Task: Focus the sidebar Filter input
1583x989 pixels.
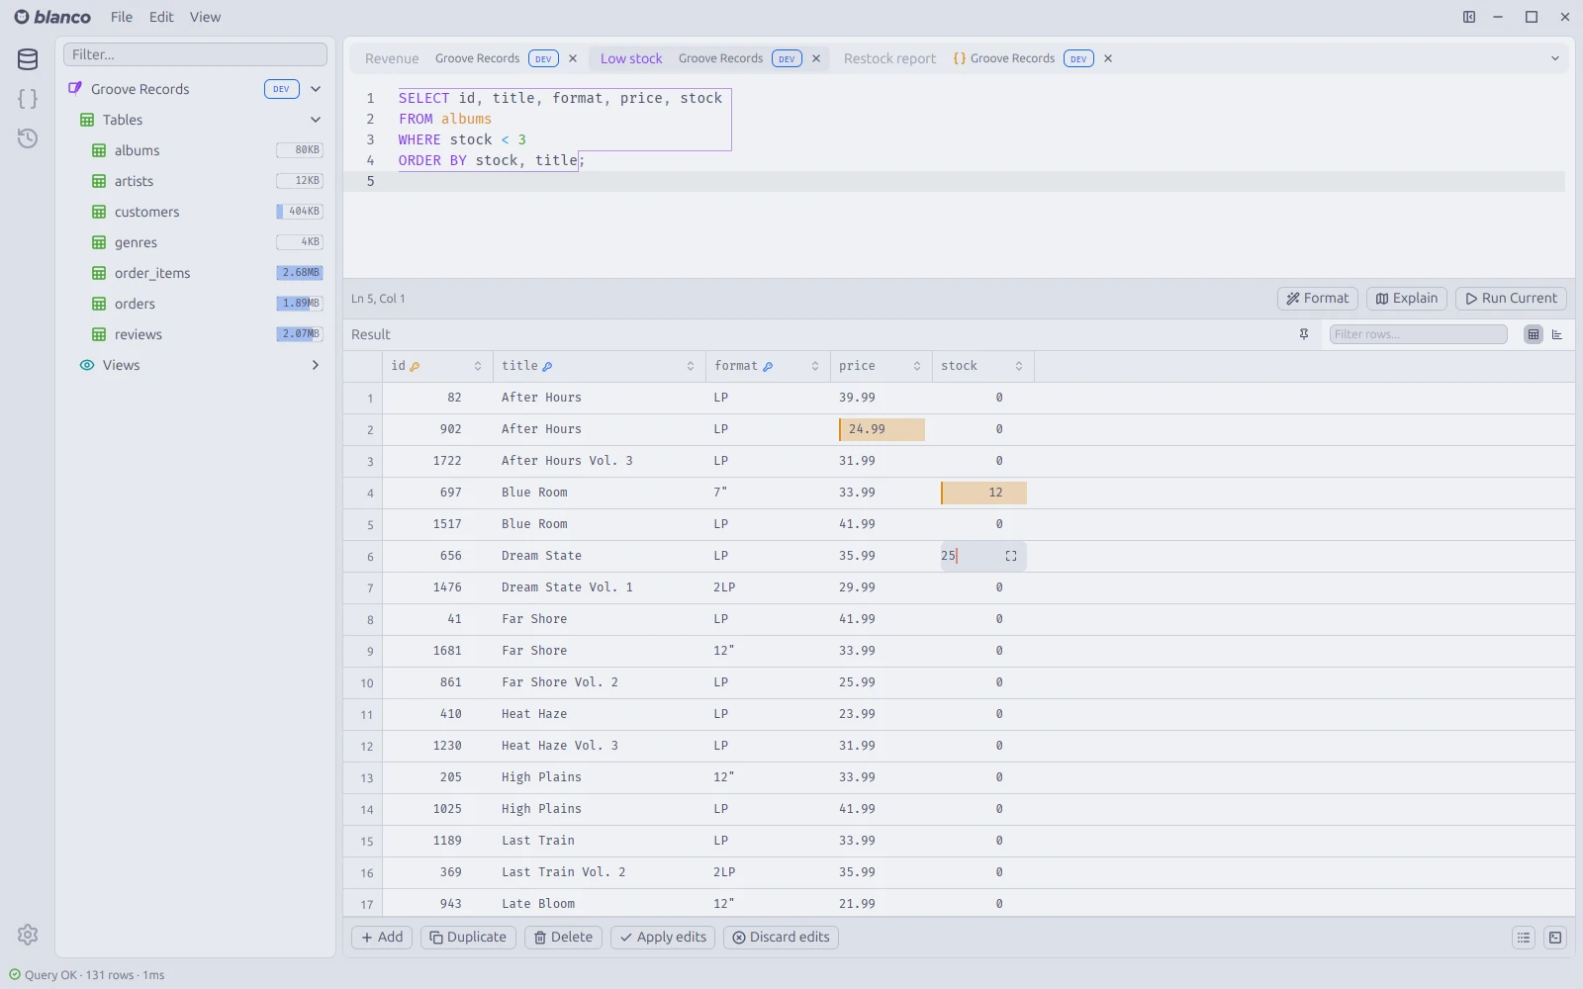Action: tap(195, 54)
